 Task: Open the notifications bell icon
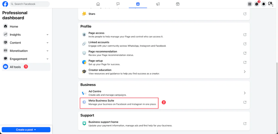pyautogui.click(x=263, y=4)
